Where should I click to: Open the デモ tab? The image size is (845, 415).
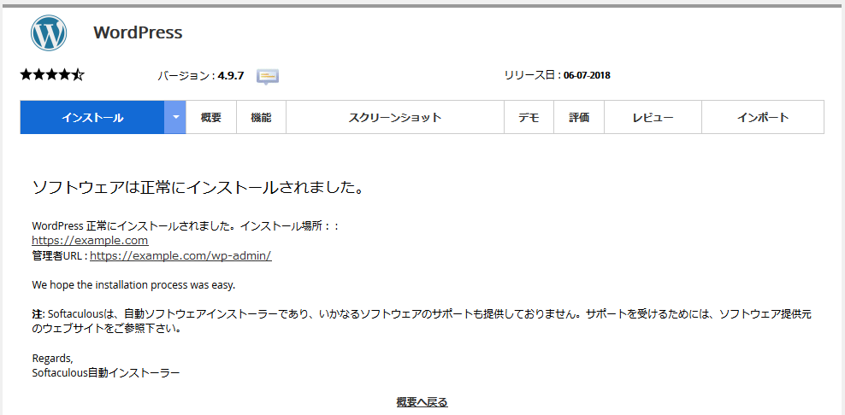pyautogui.click(x=529, y=118)
